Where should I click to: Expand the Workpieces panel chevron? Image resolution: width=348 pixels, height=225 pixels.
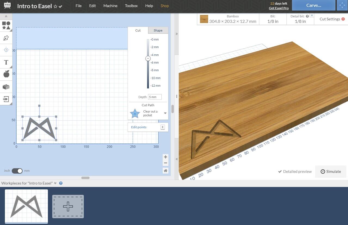[x=55, y=183]
